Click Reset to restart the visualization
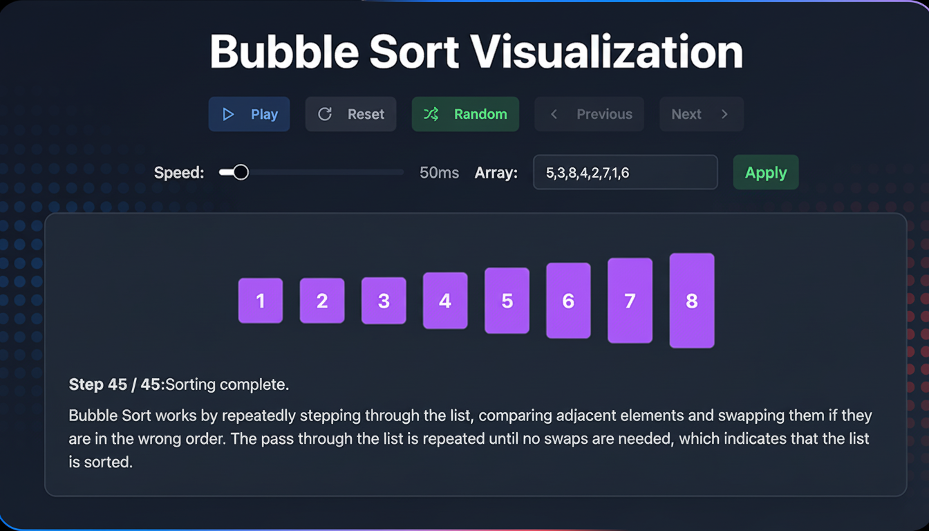Image resolution: width=929 pixels, height=531 pixels. click(x=350, y=114)
